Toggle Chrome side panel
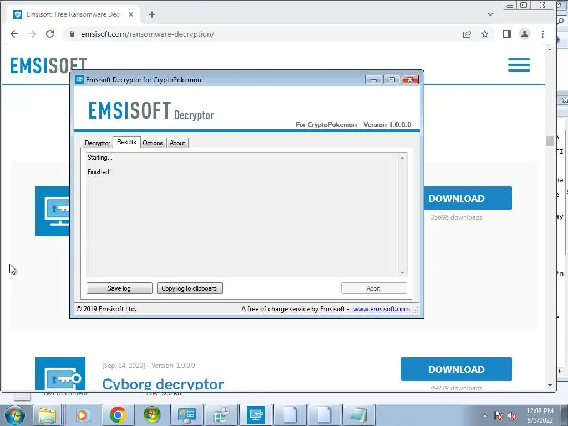 pyautogui.click(x=507, y=34)
